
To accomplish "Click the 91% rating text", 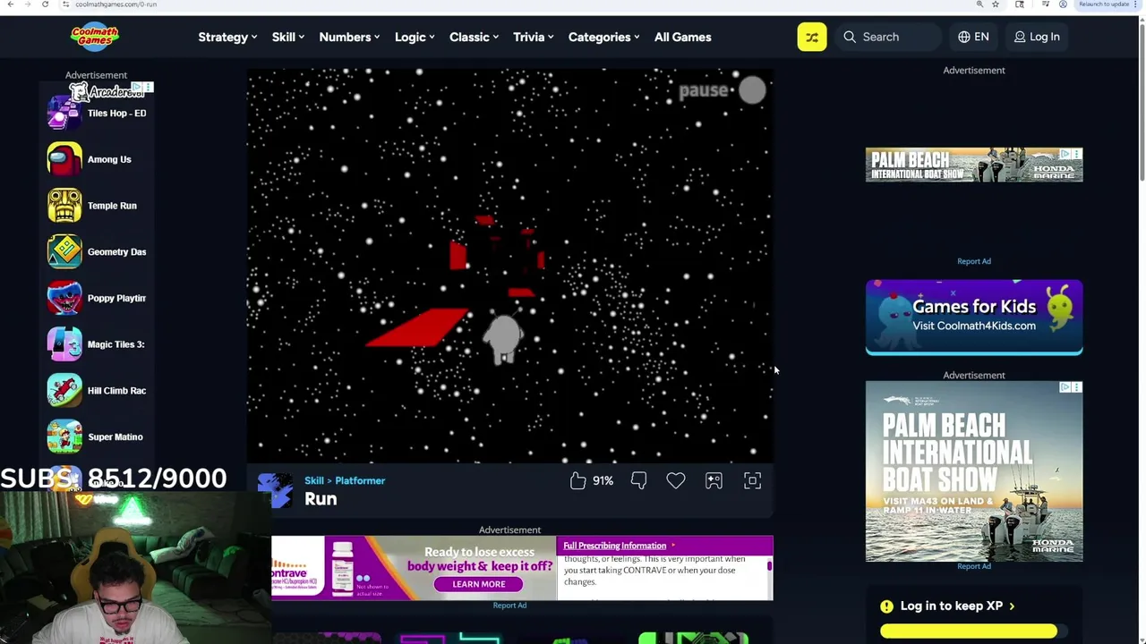I will point(603,481).
